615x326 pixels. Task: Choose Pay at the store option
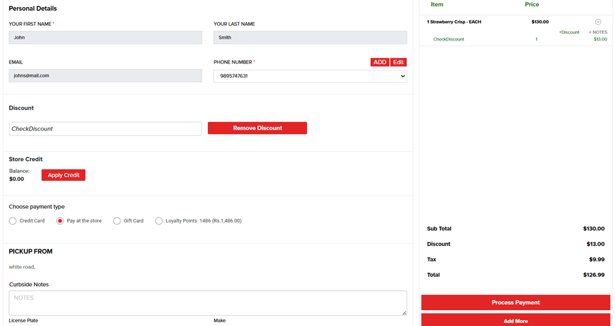coord(60,221)
